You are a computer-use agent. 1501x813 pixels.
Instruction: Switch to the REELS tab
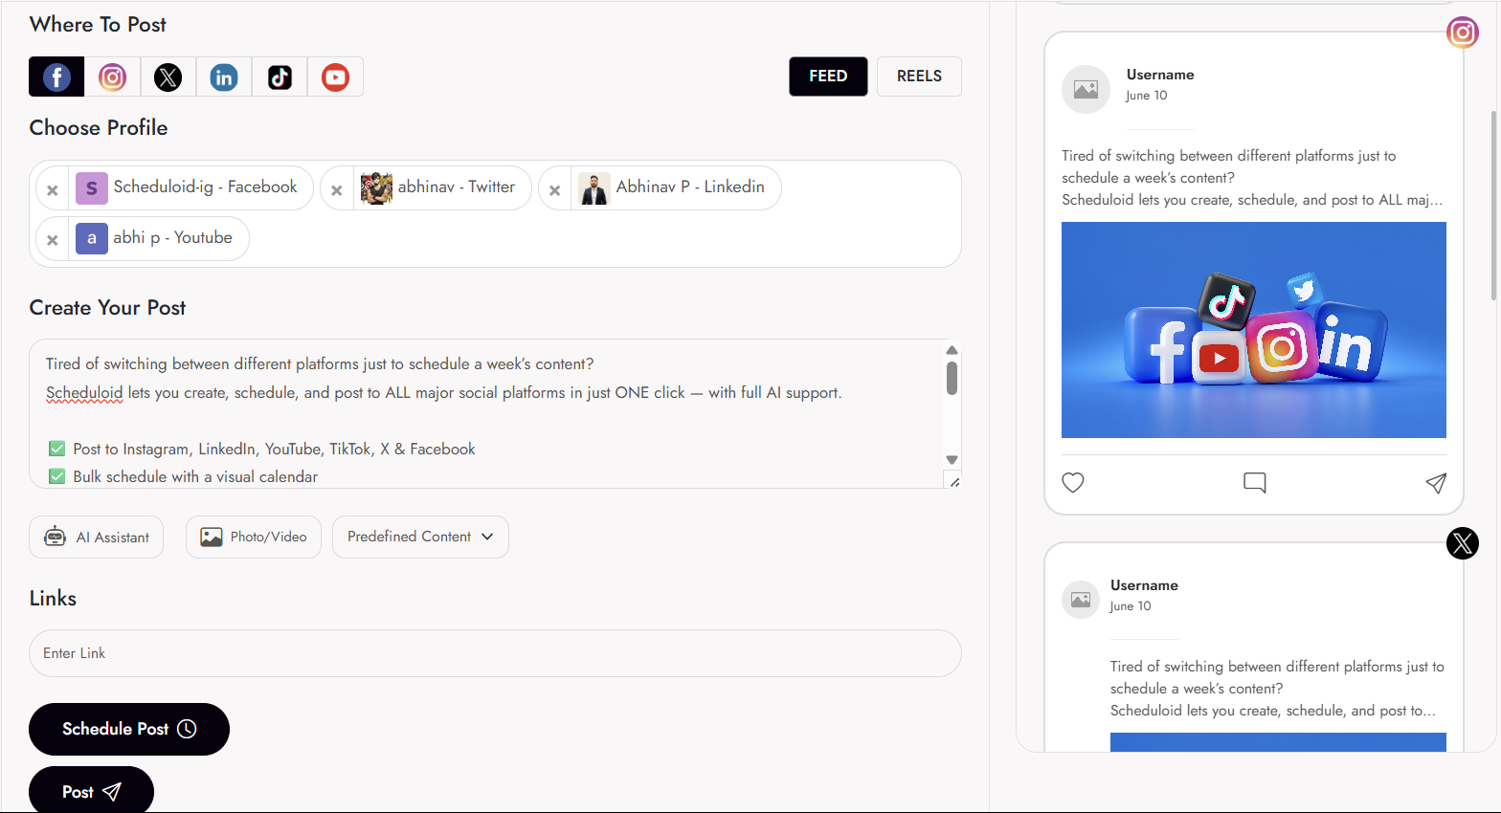click(919, 77)
